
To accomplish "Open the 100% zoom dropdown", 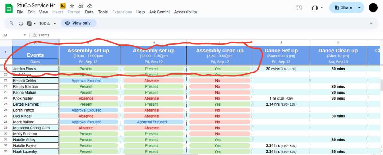I will (48, 23).
